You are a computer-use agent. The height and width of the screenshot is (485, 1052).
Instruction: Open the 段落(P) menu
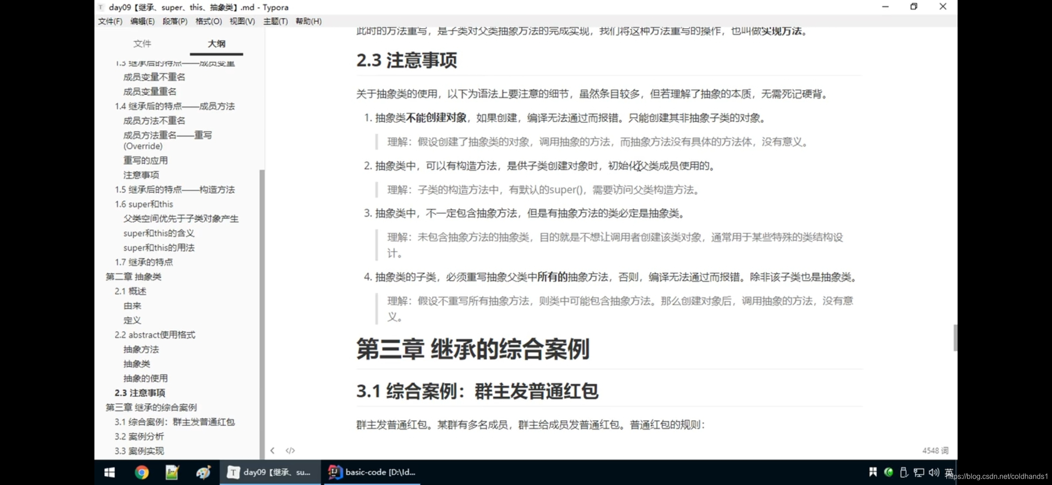tap(175, 21)
